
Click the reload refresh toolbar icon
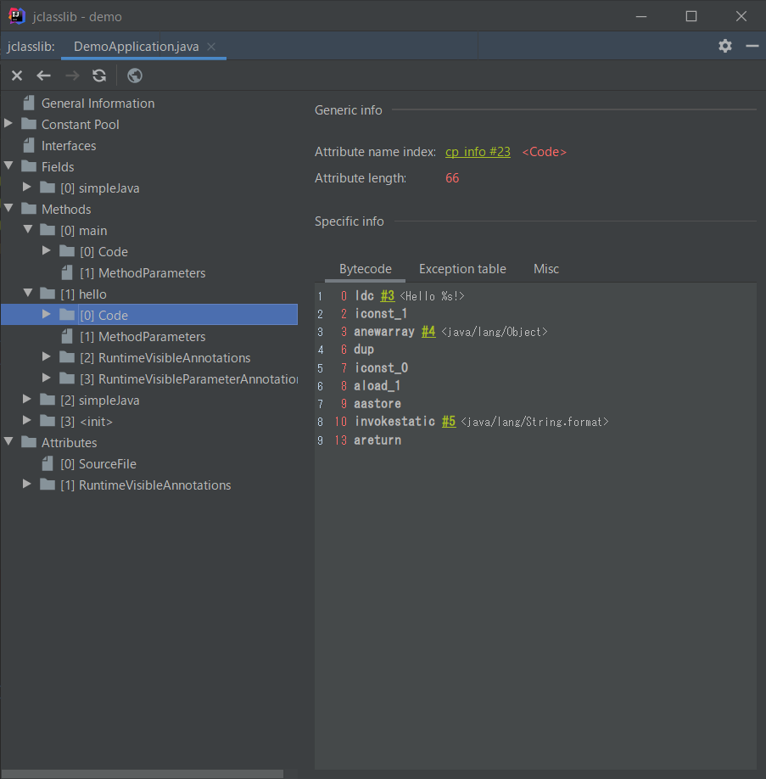99,76
